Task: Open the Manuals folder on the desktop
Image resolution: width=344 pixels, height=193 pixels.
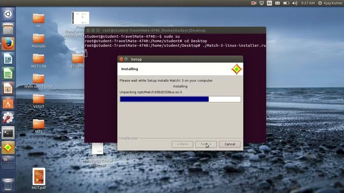Action: point(38,41)
